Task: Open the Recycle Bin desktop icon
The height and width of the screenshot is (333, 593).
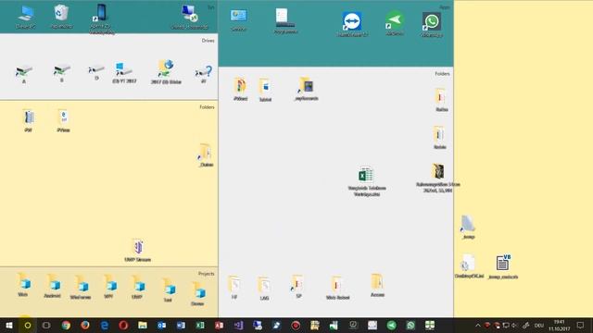Action: 62,17
